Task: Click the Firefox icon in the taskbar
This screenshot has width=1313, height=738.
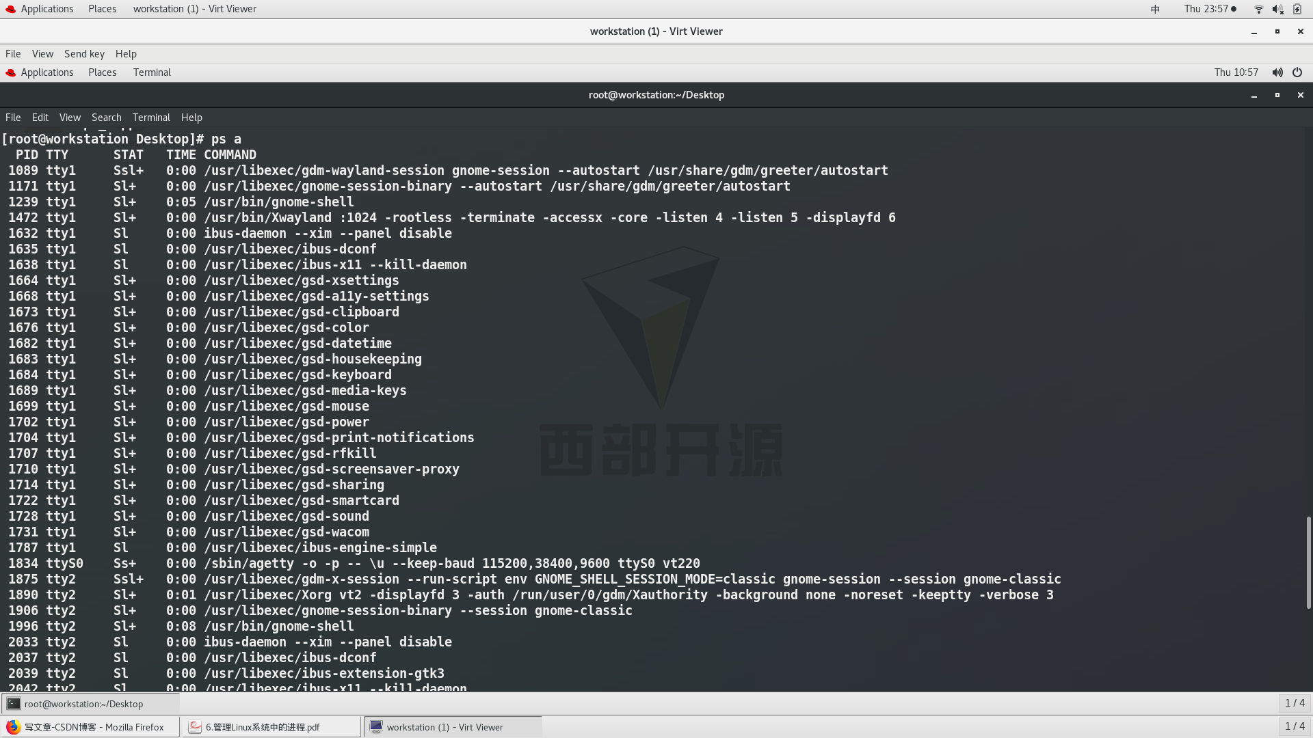Action: click(13, 727)
